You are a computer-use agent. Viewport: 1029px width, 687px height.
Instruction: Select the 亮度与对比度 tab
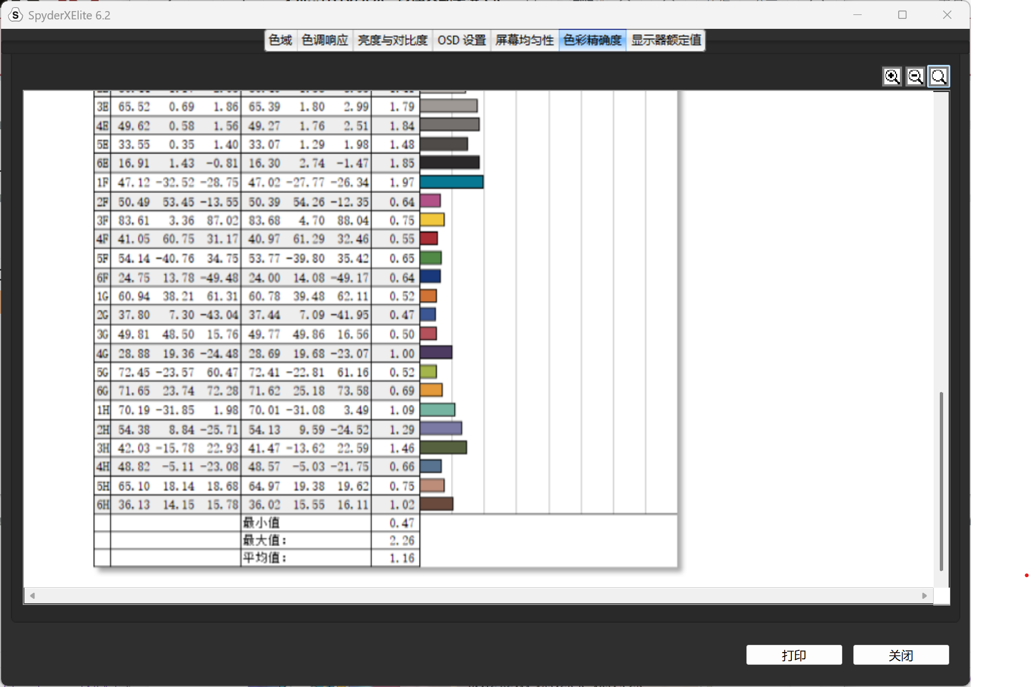[x=392, y=40]
